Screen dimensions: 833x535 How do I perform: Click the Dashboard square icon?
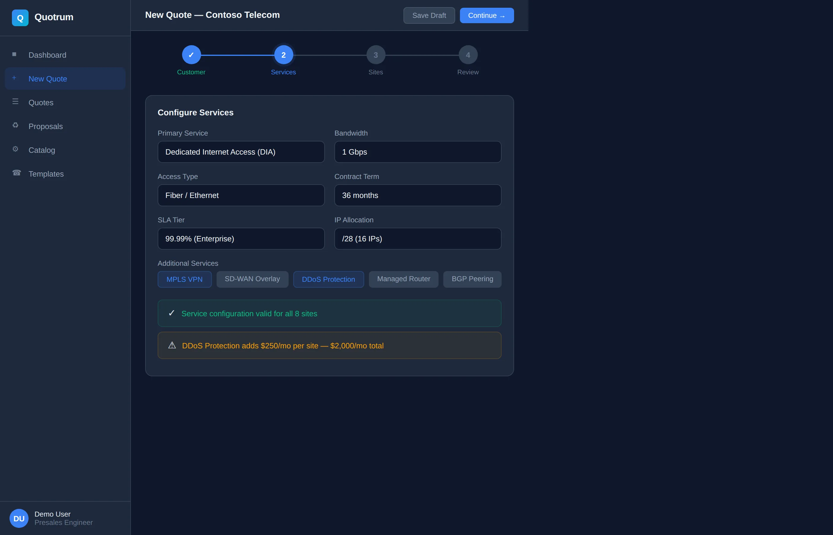(x=14, y=54)
